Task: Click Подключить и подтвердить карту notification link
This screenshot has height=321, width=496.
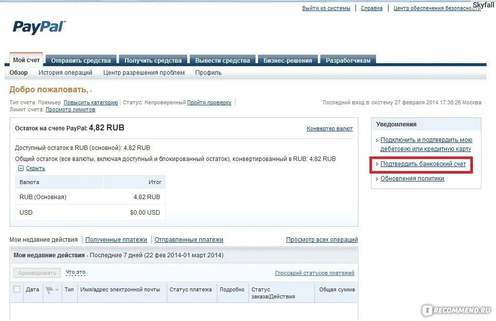Action: tap(426, 144)
